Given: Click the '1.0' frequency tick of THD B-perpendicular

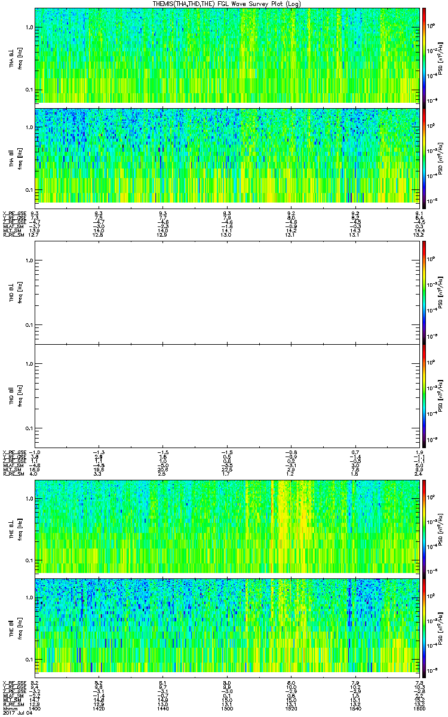Looking at the screenshot, I should tap(29, 260).
